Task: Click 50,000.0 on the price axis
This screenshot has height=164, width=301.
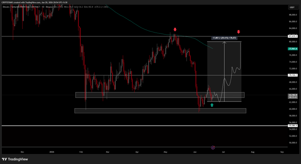Action: click(293, 143)
